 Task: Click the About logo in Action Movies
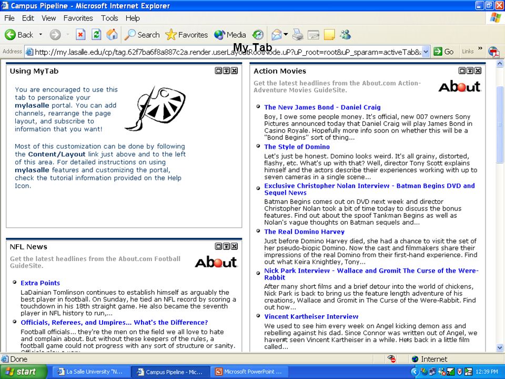(x=460, y=86)
